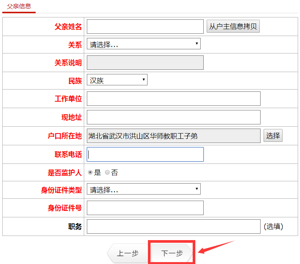Expand the 民族 dropdown showing 汉族

pos(117,80)
